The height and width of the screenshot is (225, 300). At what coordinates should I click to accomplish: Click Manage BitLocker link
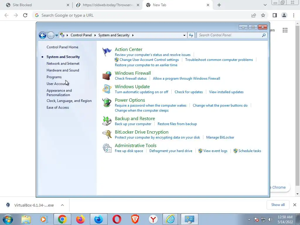tap(220, 137)
